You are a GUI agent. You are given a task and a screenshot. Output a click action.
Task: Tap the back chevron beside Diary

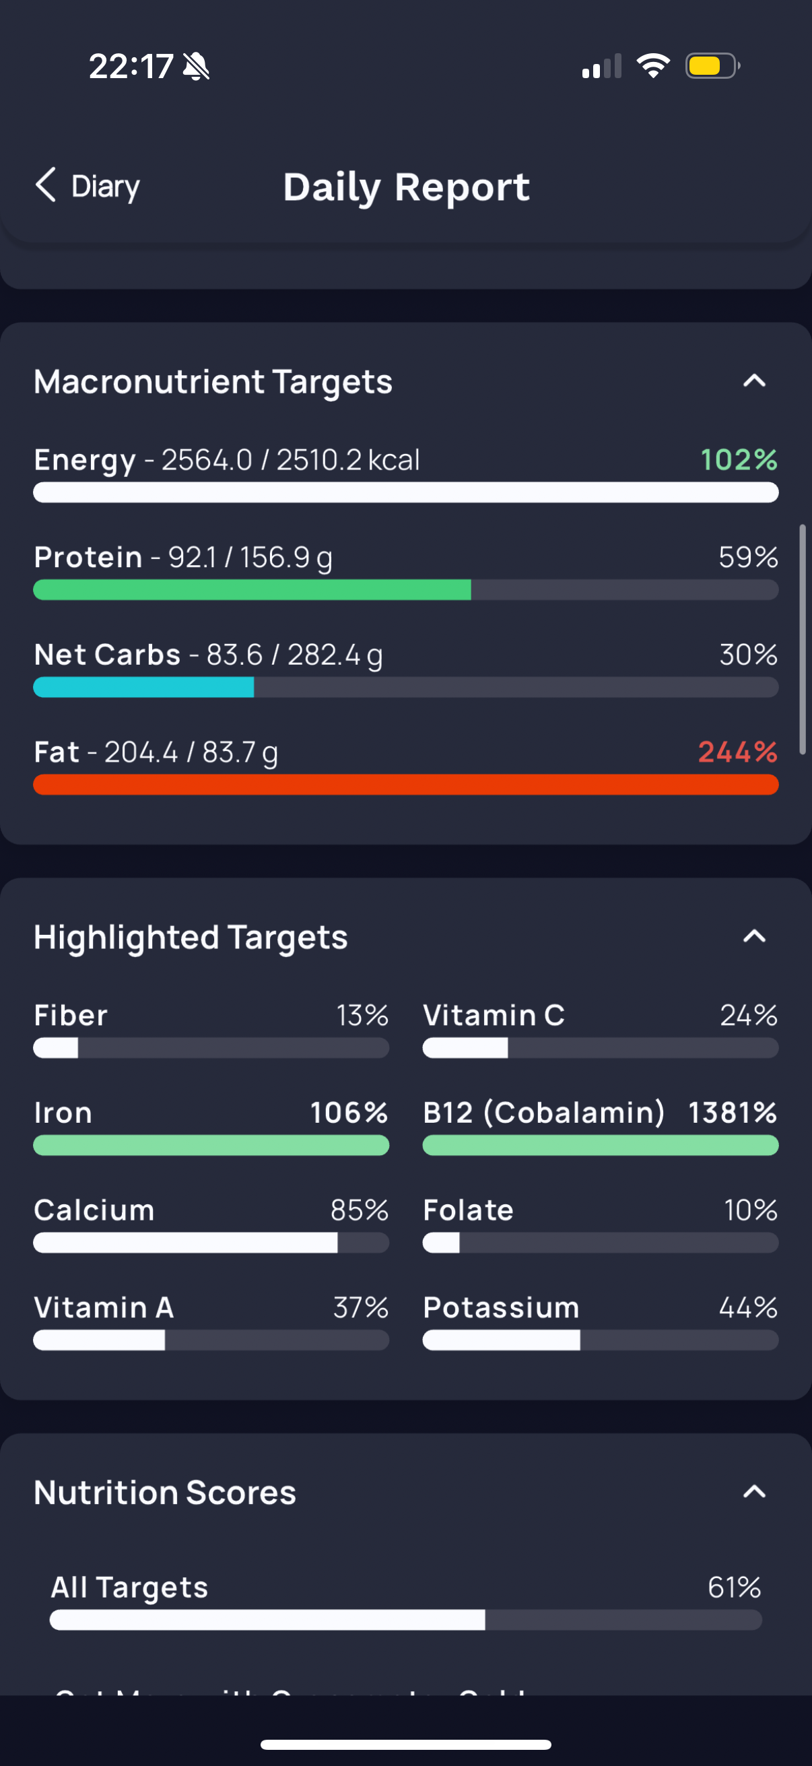[45, 185]
